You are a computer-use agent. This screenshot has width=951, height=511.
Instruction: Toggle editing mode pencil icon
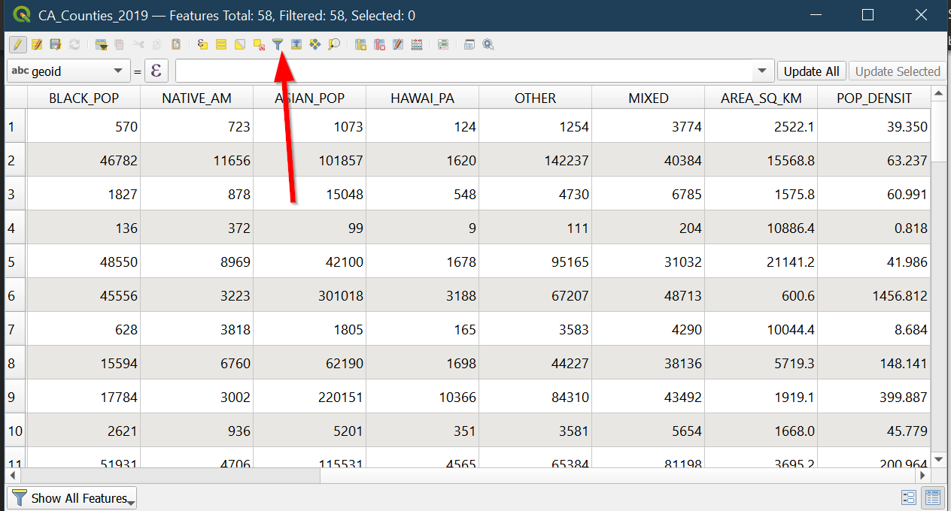pos(18,45)
